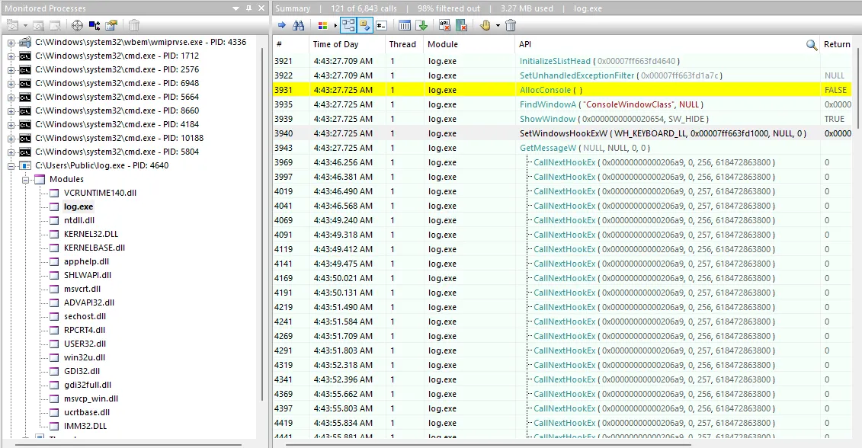Click the Return column header
This screenshot has width=862, height=448.
click(838, 44)
